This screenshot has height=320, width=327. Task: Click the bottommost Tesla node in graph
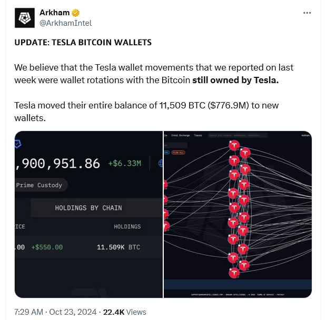[x=234, y=273]
